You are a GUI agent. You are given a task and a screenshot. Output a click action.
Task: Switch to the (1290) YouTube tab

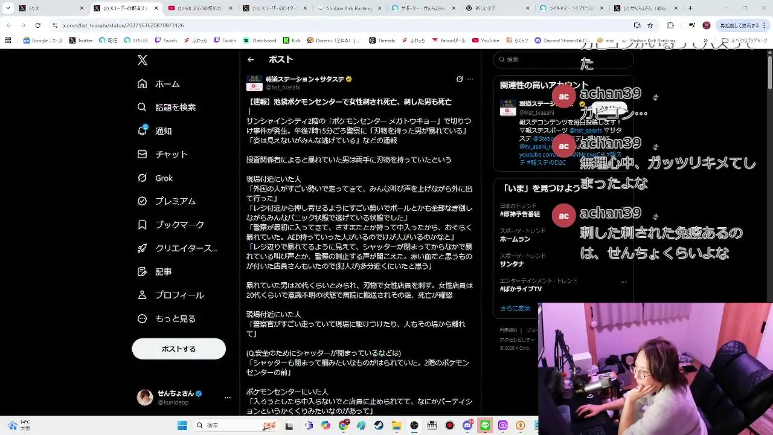point(201,8)
